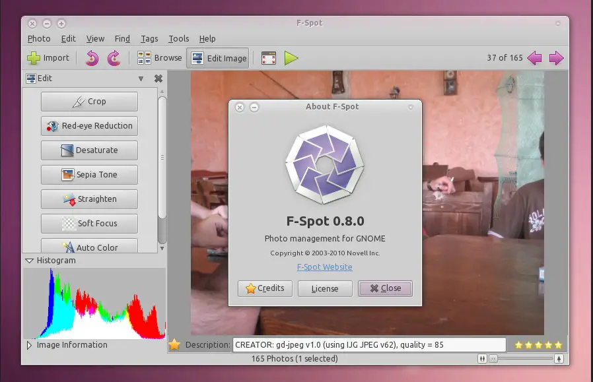Open the Edit menu
Image resolution: width=593 pixels, height=382 pixels.
(69, 38)
